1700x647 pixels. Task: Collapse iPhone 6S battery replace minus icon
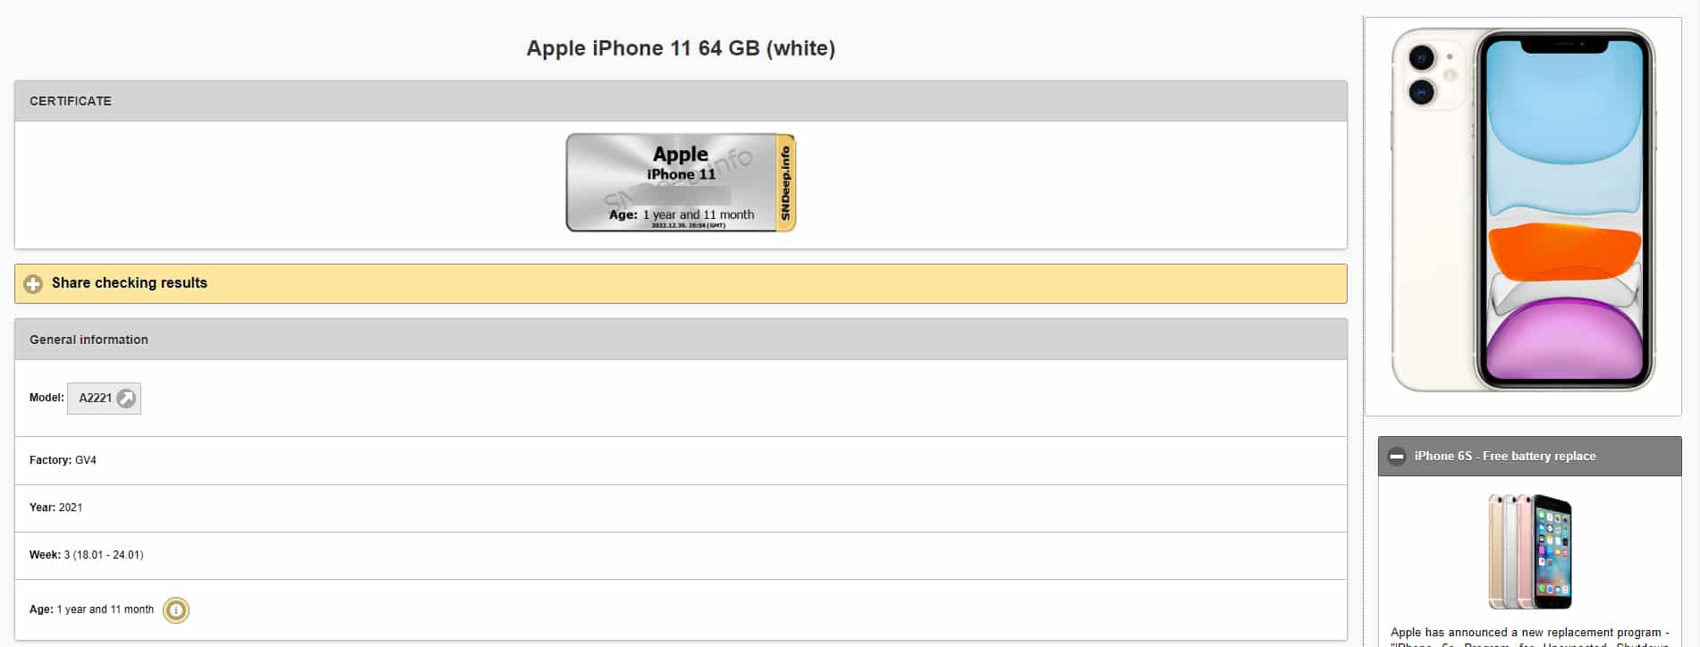tap(1397, 457)
